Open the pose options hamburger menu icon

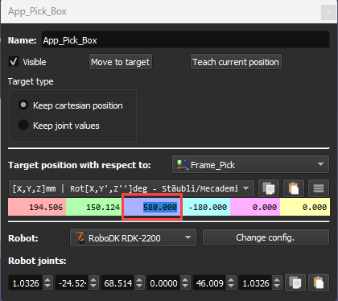(319, 188)
